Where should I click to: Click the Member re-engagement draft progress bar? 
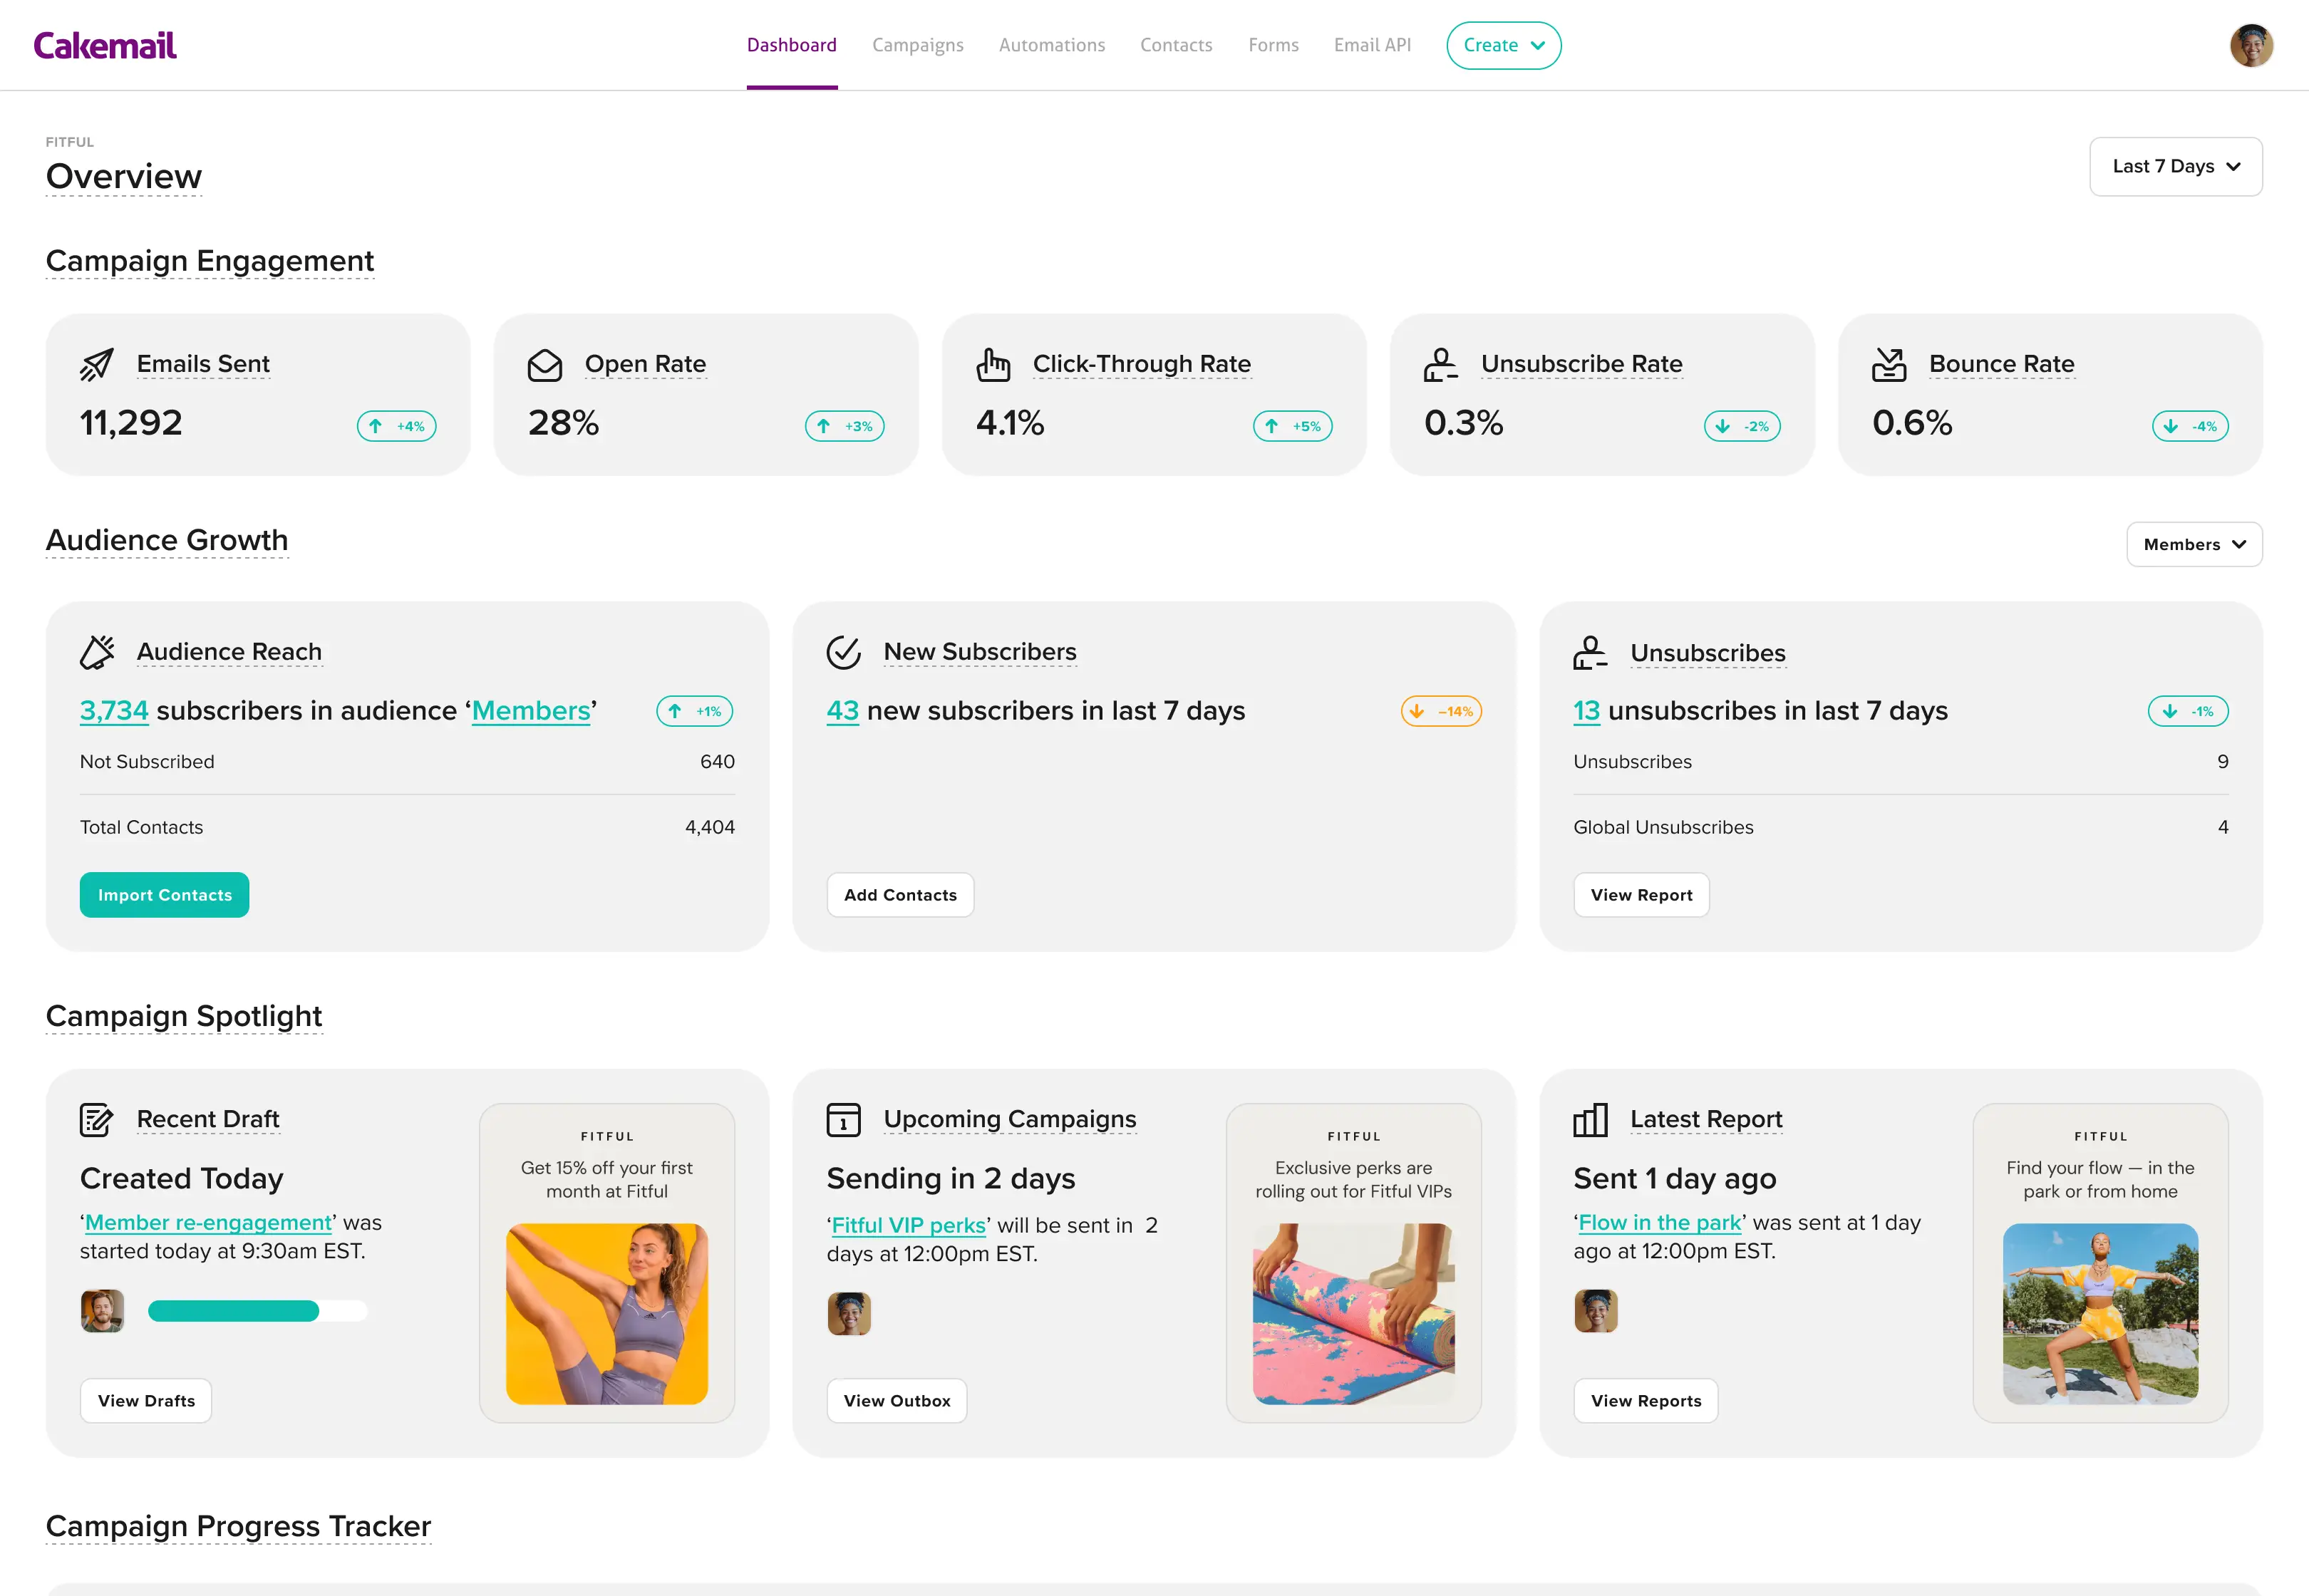coord(257,1311)
